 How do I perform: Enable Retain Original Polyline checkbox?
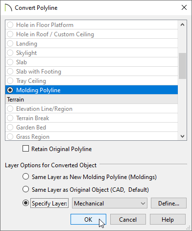tap(25, 149)
